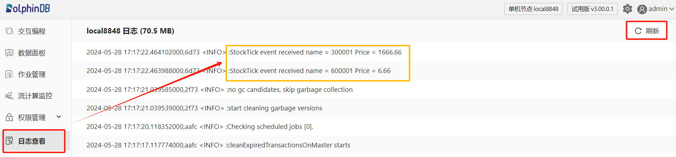
Task: Click the DolphinDB logo
Action: point(28,9)
